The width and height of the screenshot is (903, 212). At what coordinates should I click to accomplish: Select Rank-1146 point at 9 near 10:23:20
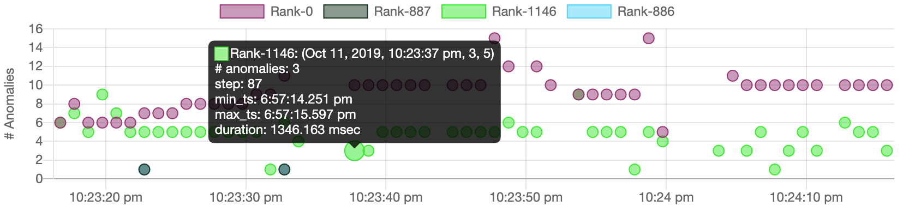click(x=102, y=94)
